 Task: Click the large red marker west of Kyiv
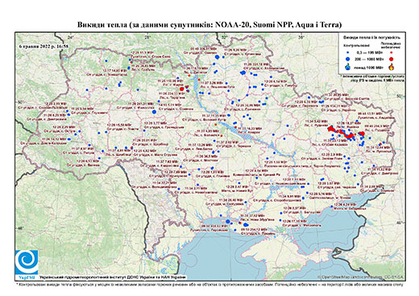click(181, 88)
